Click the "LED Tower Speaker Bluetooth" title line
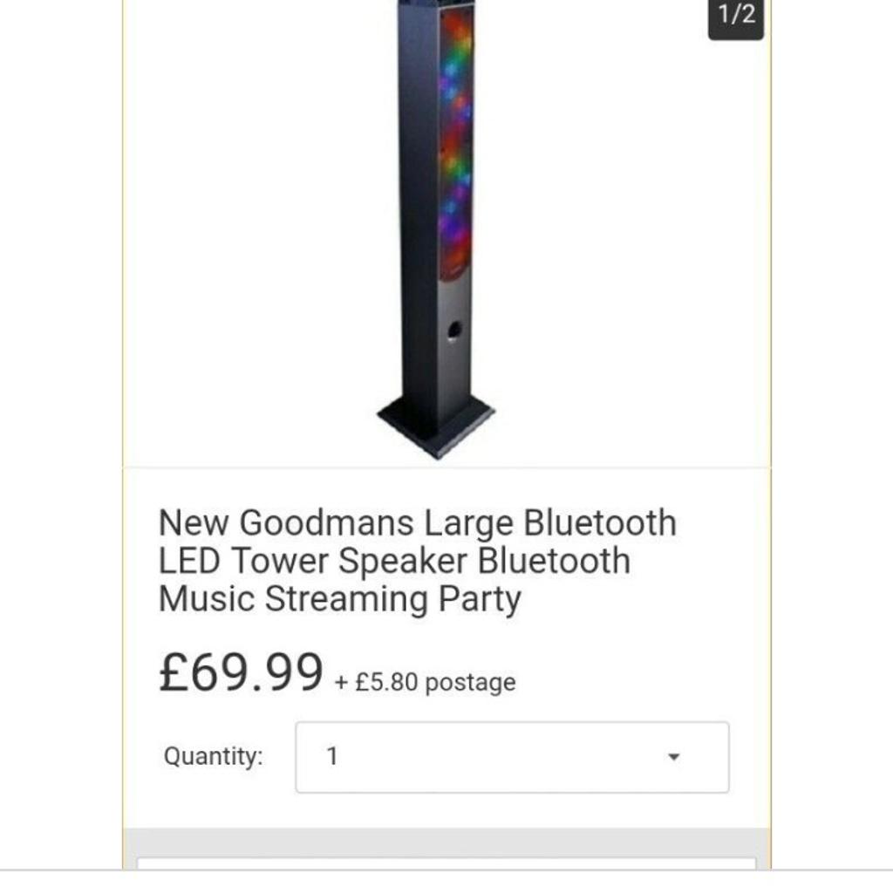Viewport: 893px width, 893px height. point(395,561)
